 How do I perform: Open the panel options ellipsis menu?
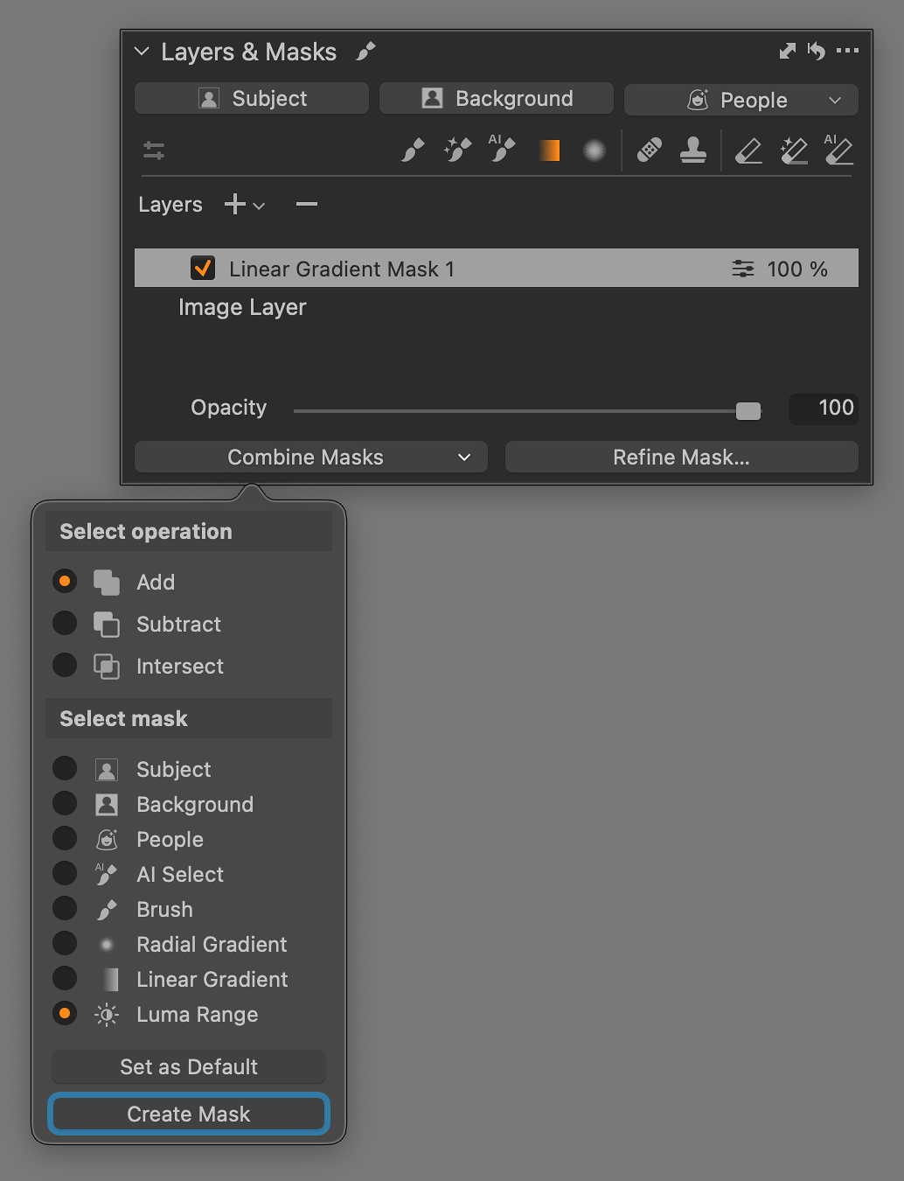pos(847,51)
